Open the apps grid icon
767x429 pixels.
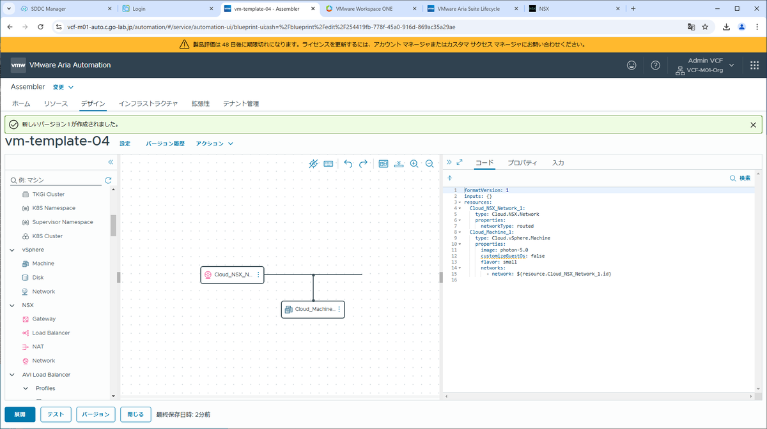754,65
